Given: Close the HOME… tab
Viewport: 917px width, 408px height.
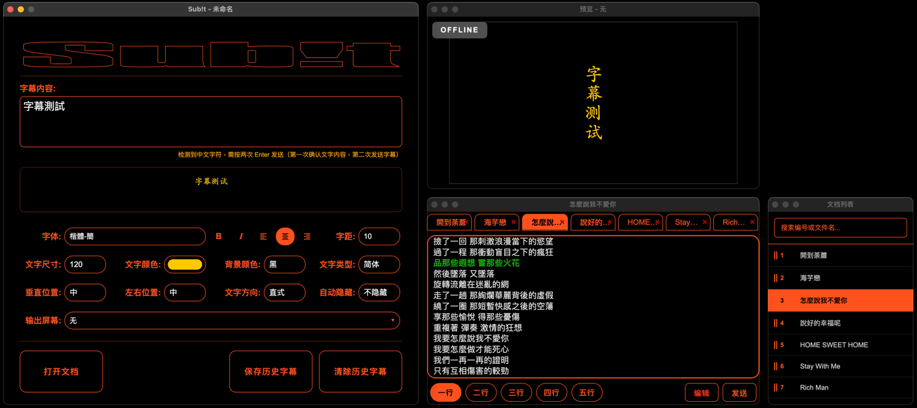Looking at the screenshot, I should 658,223.
